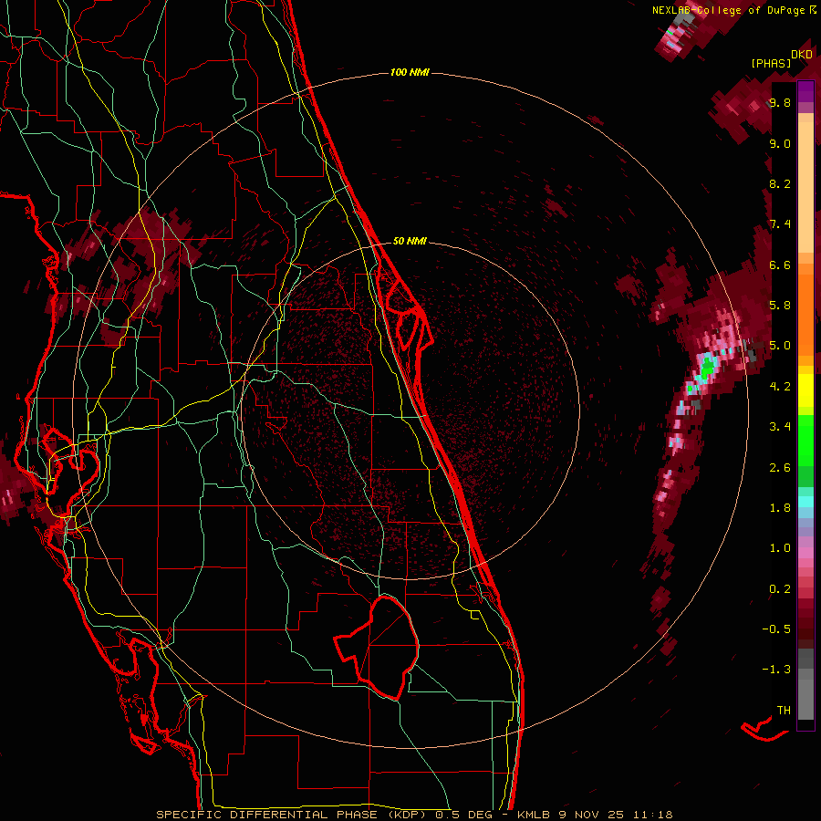821x821 pixels.
Task: Click the "TH" threshold label on the scale
Action: (784, 711)
